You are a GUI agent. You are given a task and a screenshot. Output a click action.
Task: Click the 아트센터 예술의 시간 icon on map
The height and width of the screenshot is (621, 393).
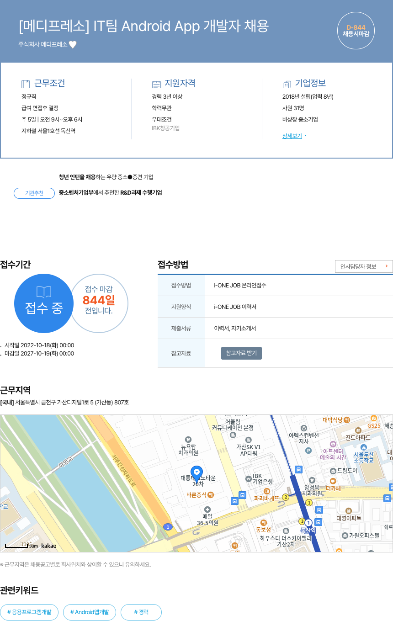pyautogui.click(x=333, y=444)
